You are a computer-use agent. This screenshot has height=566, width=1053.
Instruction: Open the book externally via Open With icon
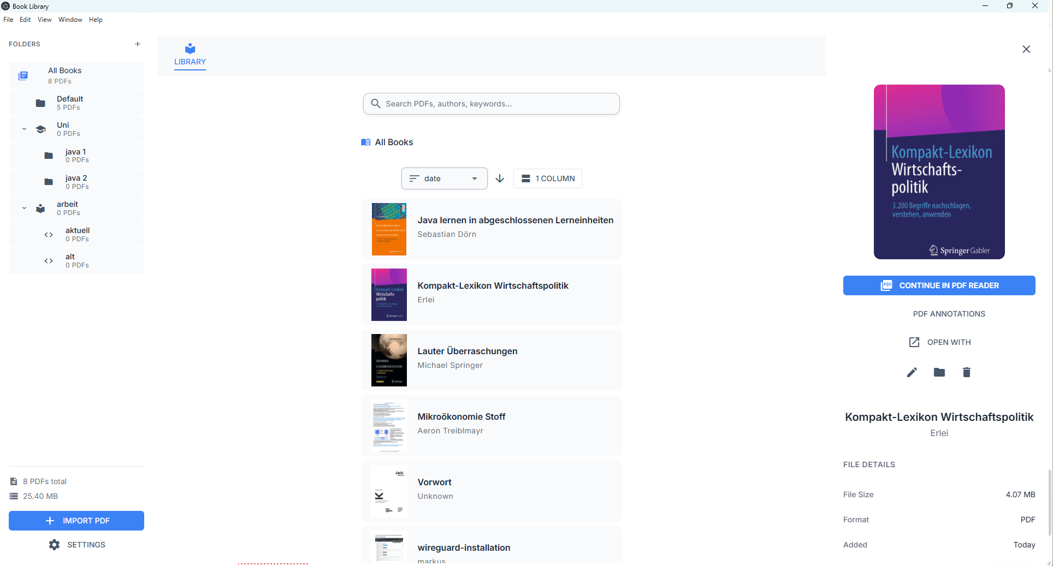coord(914,342)
